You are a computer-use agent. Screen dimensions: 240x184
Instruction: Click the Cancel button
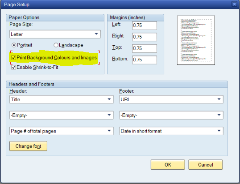coord(205,165)
